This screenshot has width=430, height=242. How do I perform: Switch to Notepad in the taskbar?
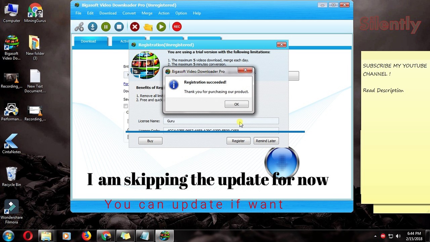tap(145, 236)
